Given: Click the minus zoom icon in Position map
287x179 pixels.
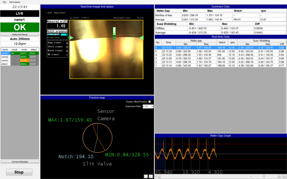Looking at the screenshot, I should click(x=145, y=176).
